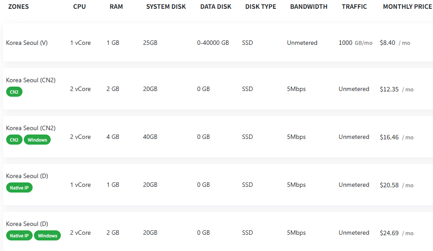Screen dimensions: 433x251
Task: Click 5Mbps bandwidth in the $24.69 row
Action: [296, 233]
